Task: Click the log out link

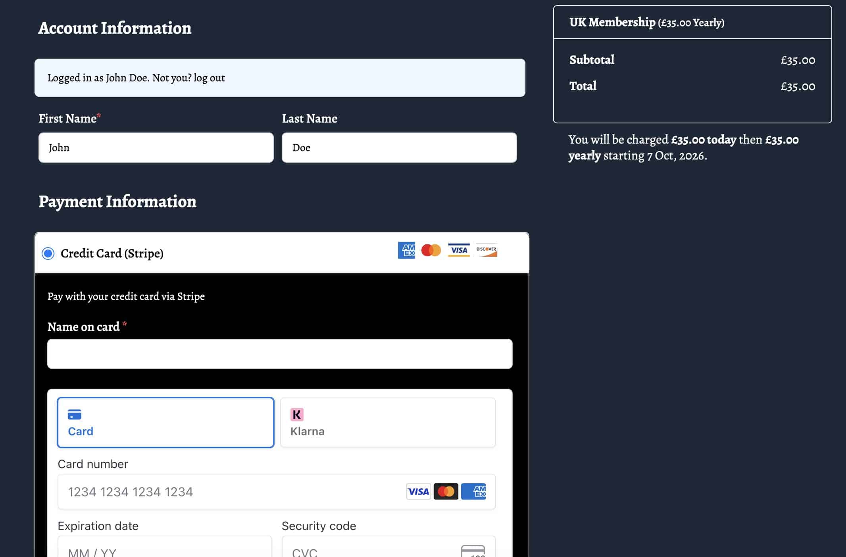Action: [209, 78]
